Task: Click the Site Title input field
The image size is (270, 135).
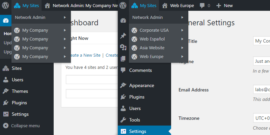Action: (x=262, y=41)
